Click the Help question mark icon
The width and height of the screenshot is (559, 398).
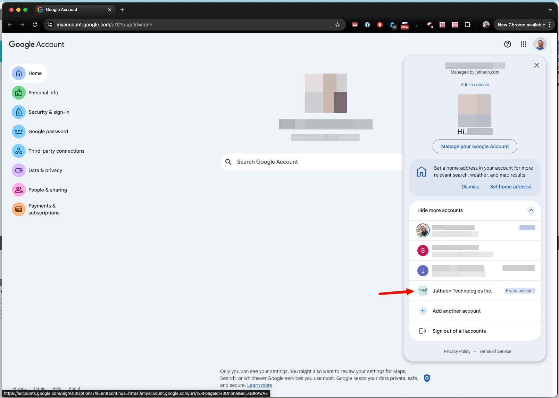click(x=508, y=44)
